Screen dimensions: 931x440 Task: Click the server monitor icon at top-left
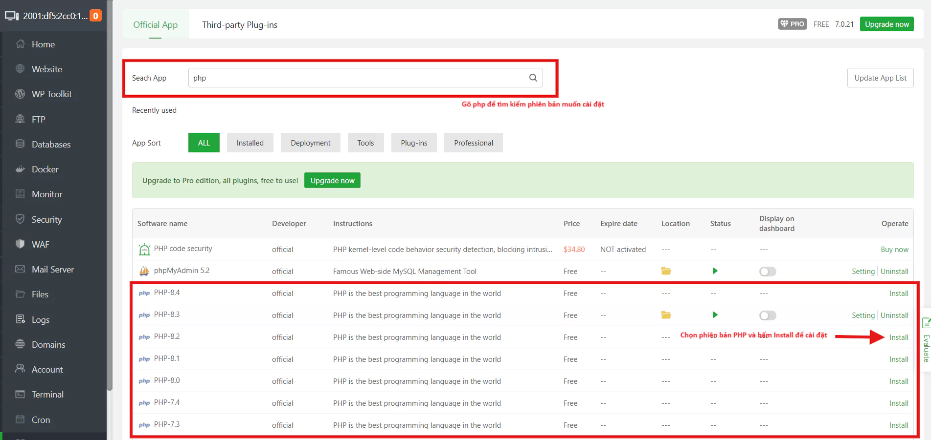click(11, 16)
